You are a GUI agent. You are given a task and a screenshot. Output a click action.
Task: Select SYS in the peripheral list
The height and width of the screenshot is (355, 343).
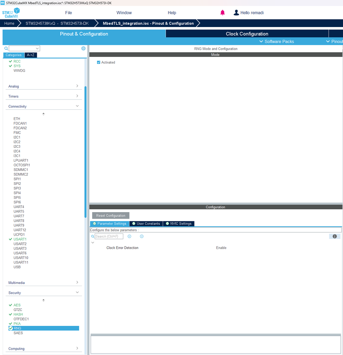tap(17, 66)
